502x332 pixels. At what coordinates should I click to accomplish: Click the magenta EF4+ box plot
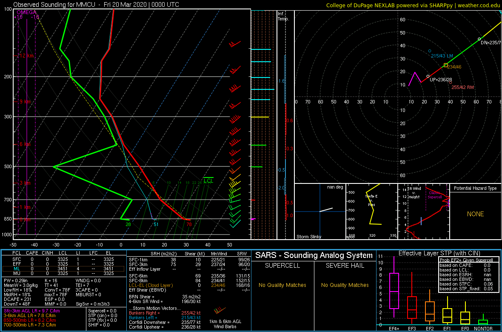(394, 290)
